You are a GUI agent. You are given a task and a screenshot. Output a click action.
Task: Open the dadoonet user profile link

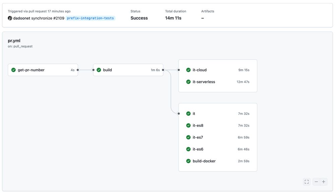coord(21,18)
